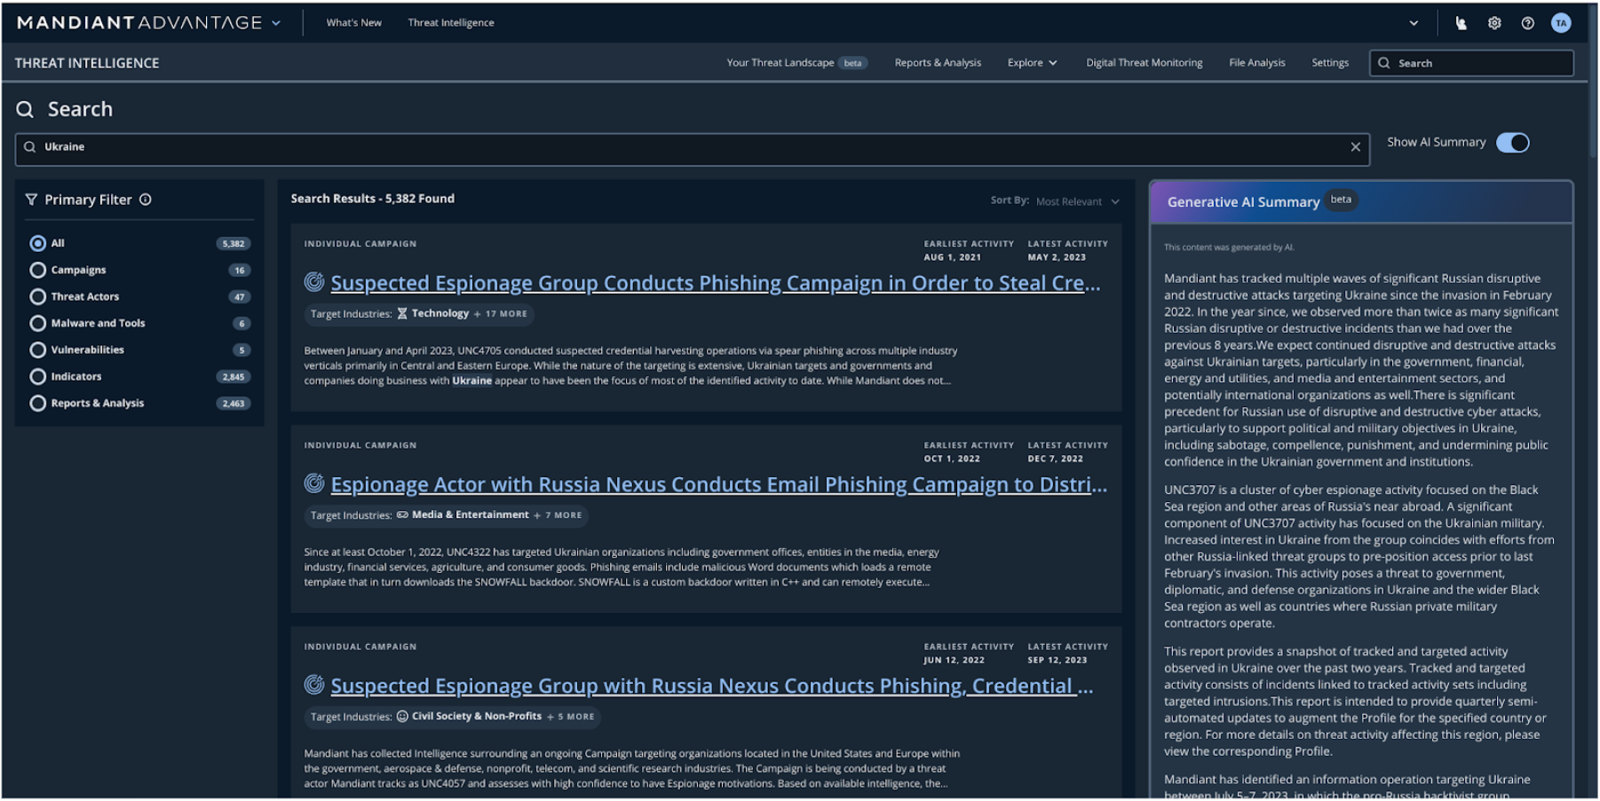The image size is (1600, 801).
Task: Open result Espionage Actor with Russia Nexus Conducts Email Phishing
Action: pyautogui.click(x=719, y=484)
